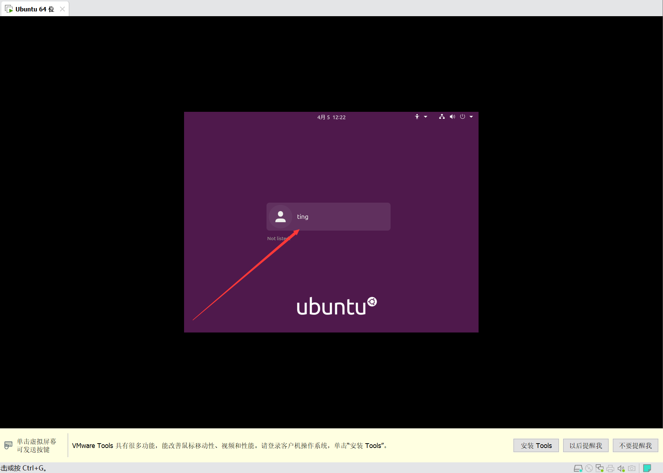
Task: Expand the accessibility dropdown arrow
Action: pyautogui.click(x=426, y=117)
